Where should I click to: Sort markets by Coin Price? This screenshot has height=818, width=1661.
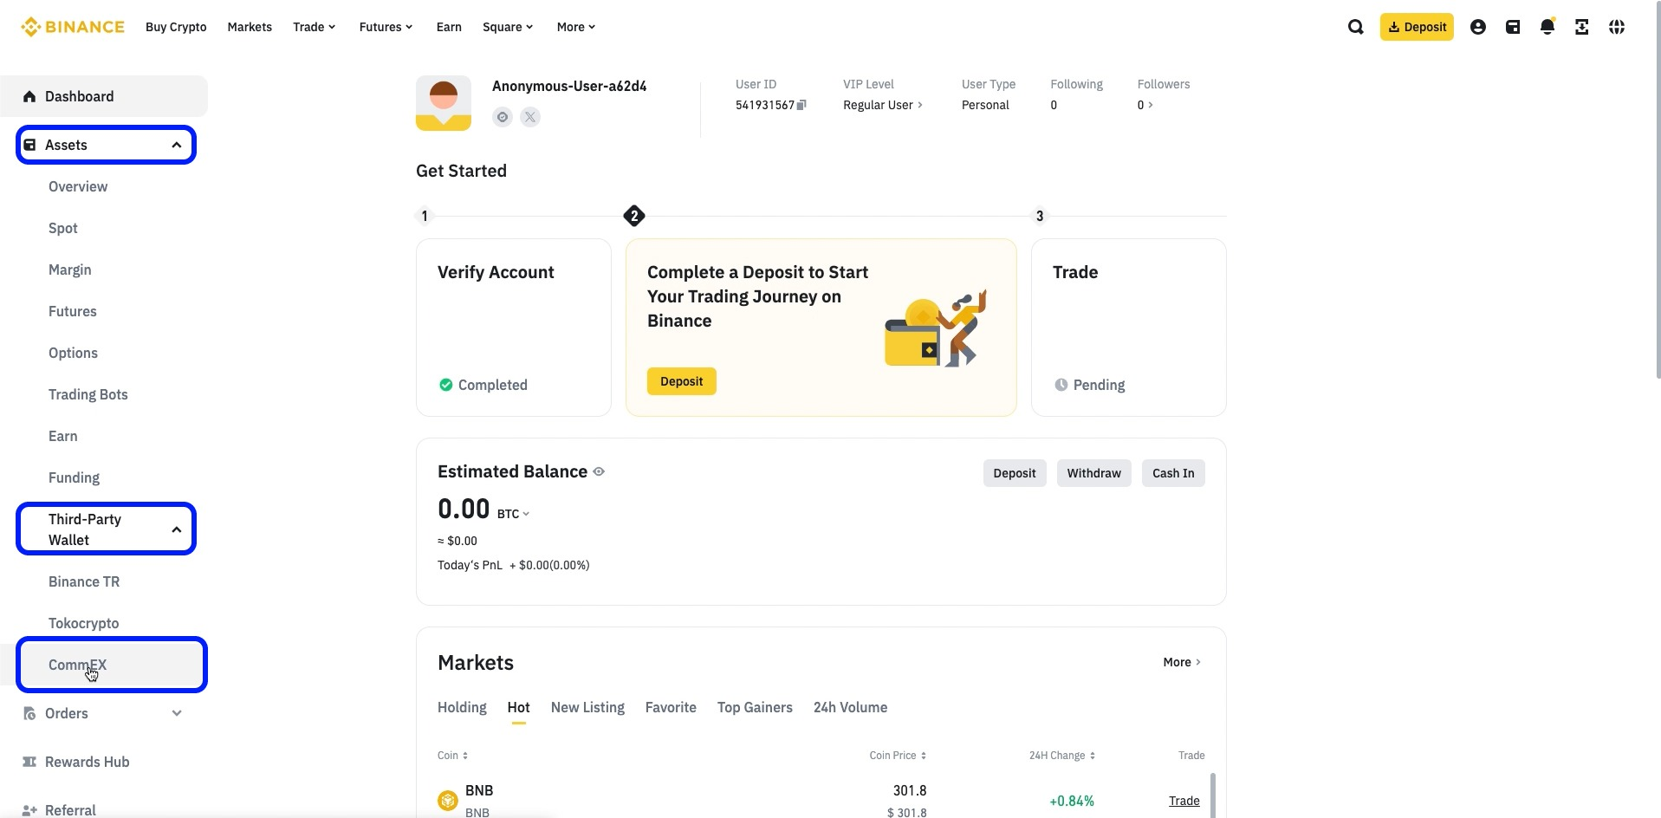pos(898,756)
